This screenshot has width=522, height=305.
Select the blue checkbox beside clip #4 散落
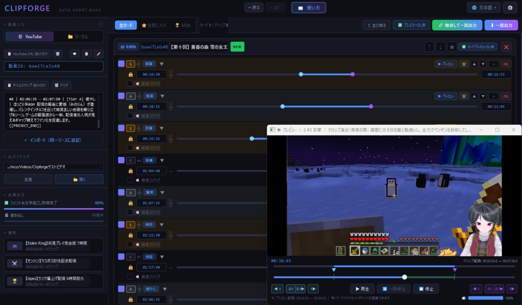pyautogui.click(x=121, y=160)
